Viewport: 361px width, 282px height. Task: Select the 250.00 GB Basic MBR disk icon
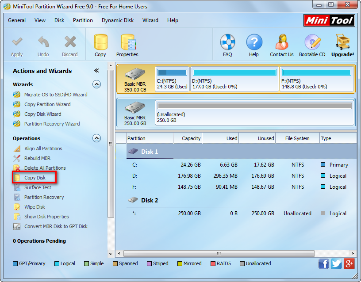tap(134, 107)
